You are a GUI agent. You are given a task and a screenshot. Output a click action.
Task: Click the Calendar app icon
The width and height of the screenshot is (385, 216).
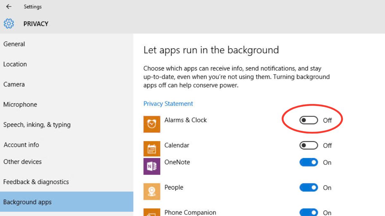[x=152, y=148]
